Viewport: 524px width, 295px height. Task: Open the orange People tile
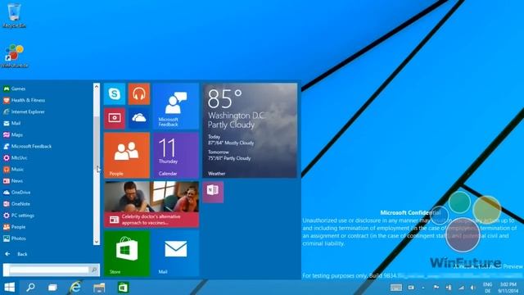tap(127, 155)
